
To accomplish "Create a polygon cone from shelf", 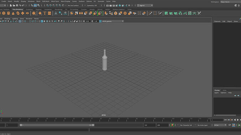I will [x=13, y=13].
